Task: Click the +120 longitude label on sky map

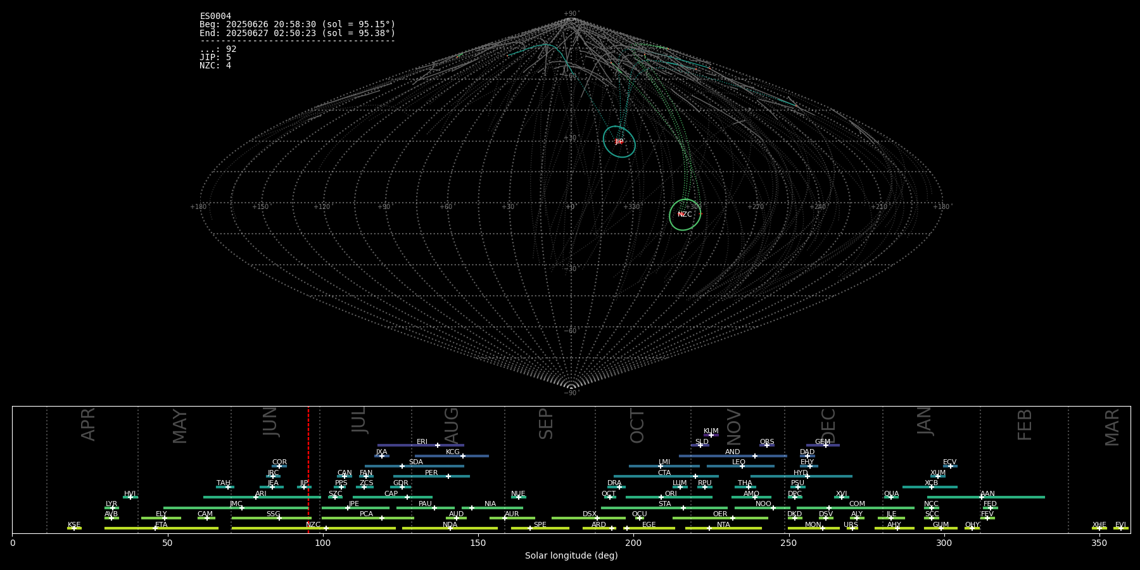Action: (x=322, y=207)
